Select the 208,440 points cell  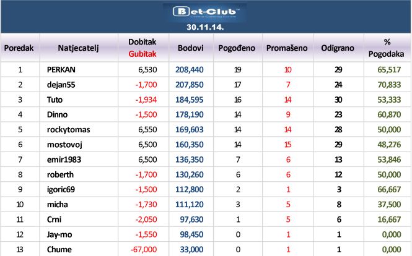point(190,69)
